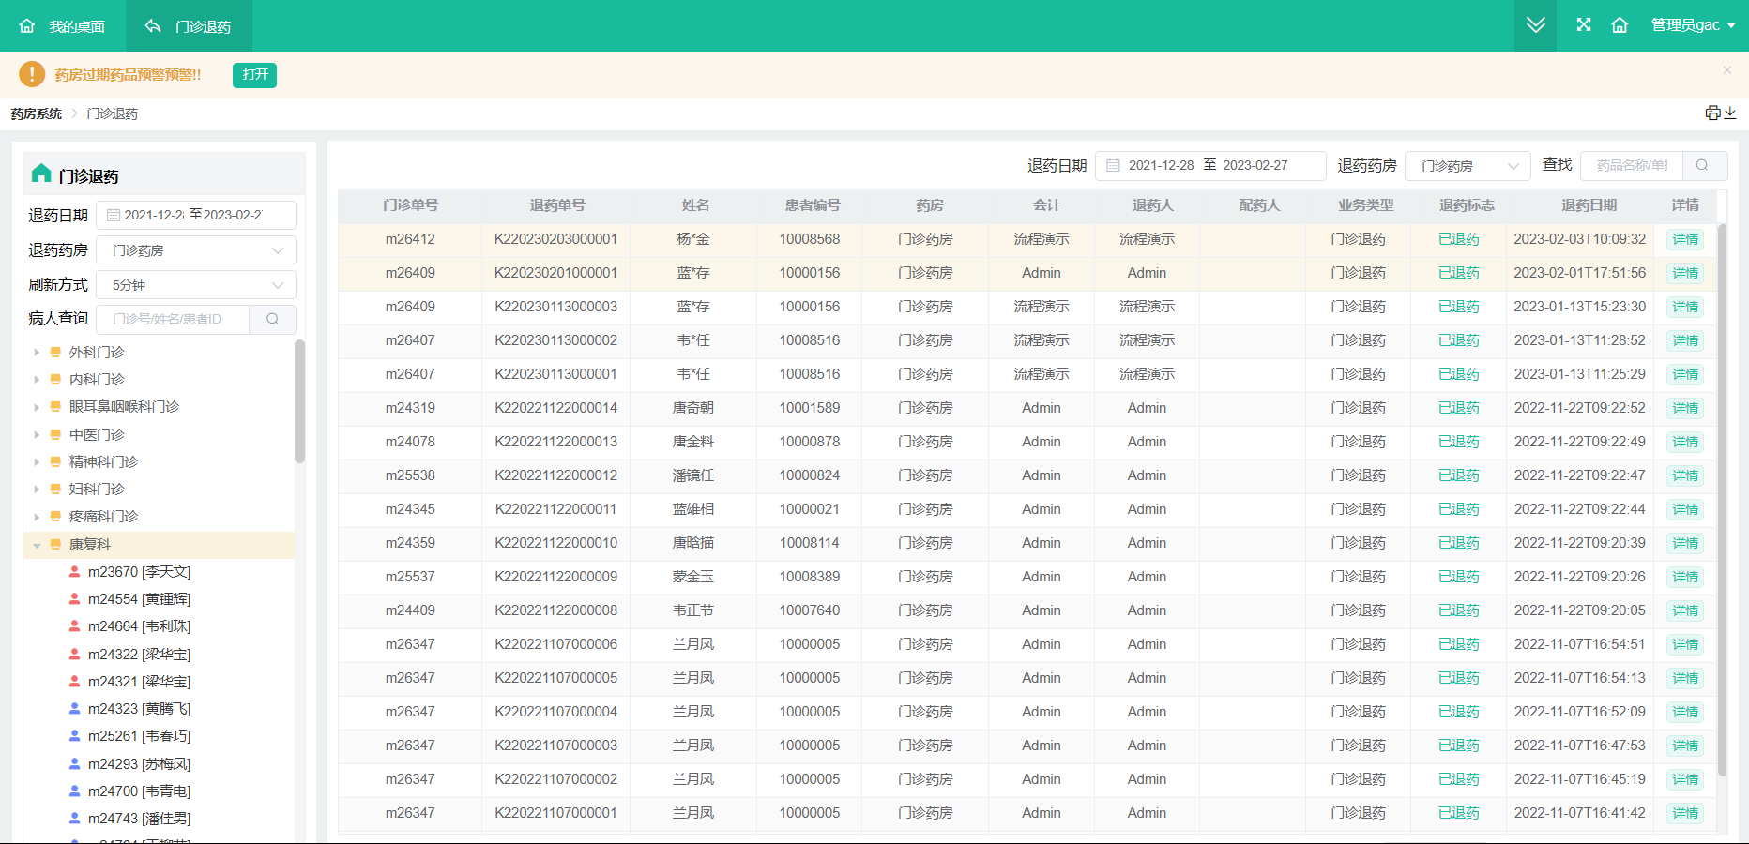Click the download icon next to print
Image resolution: width=1749 pixels, height=844 pixels.
1730,113
